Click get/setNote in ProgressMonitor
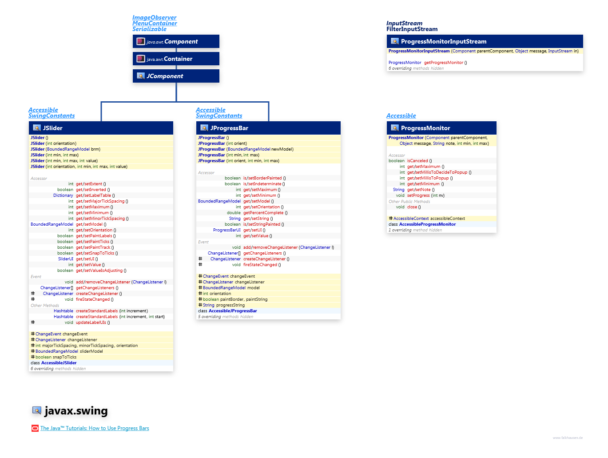Viewport: 608px width, 458px height. pyautogui.click(x=419, y=190)
